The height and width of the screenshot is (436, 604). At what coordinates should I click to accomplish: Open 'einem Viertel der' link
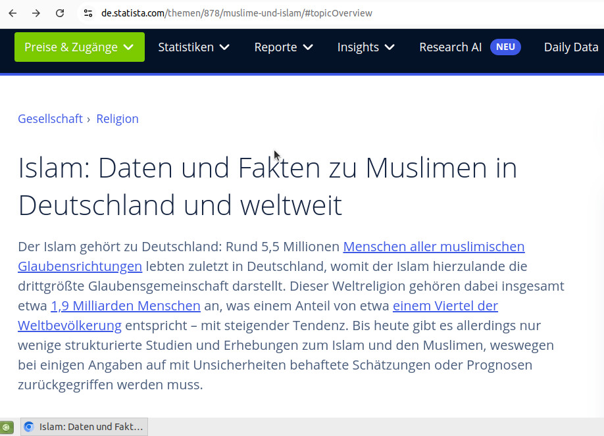[x=445, y=305]
